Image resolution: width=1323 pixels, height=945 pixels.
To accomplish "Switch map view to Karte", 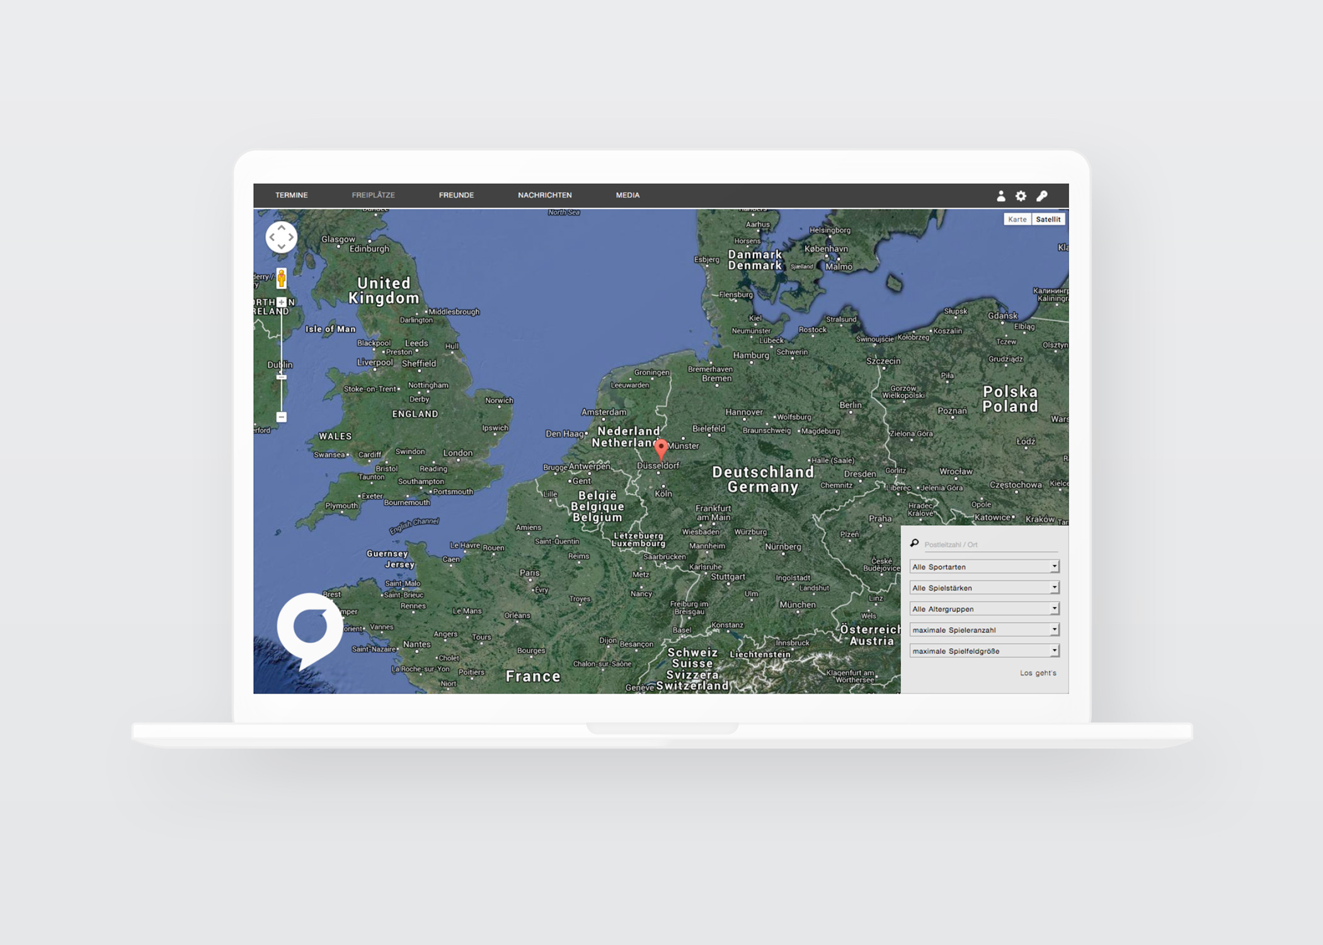I will click(1017, 219).
